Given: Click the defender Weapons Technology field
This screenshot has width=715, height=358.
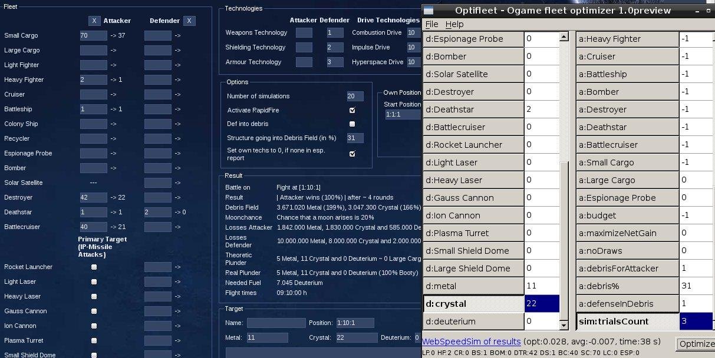Looking at the screenshot, I should [335, 32].
